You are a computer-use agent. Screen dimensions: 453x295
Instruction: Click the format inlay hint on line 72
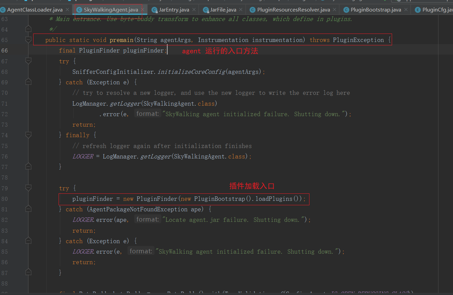148,113
